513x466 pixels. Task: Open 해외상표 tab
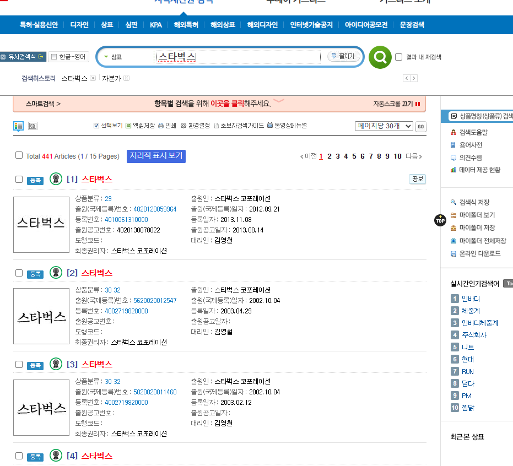(223, 25)
